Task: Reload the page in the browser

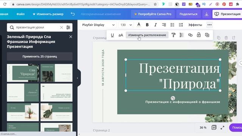Action: pos(5,4)
